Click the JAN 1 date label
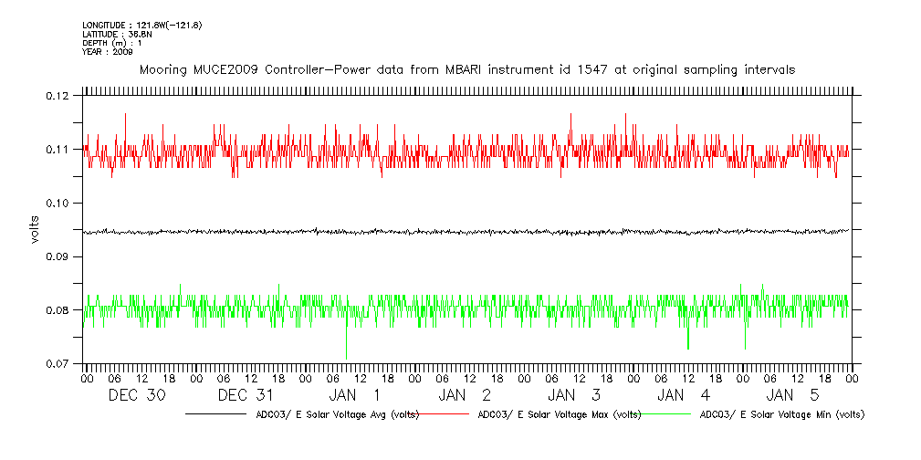 [356, 395]
